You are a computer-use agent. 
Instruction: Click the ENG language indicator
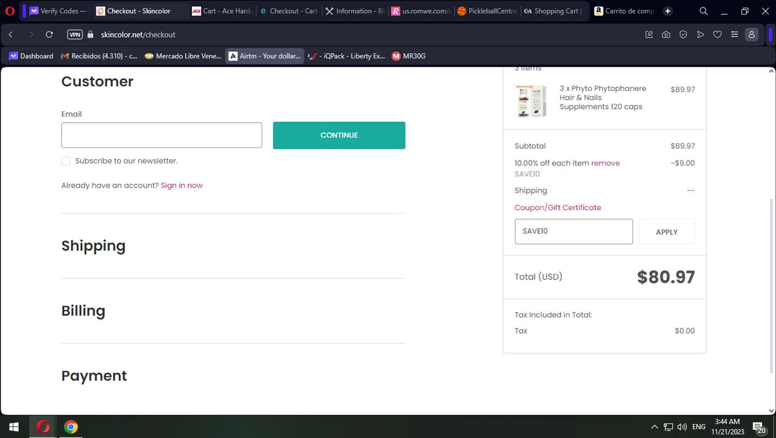point(698,427)
